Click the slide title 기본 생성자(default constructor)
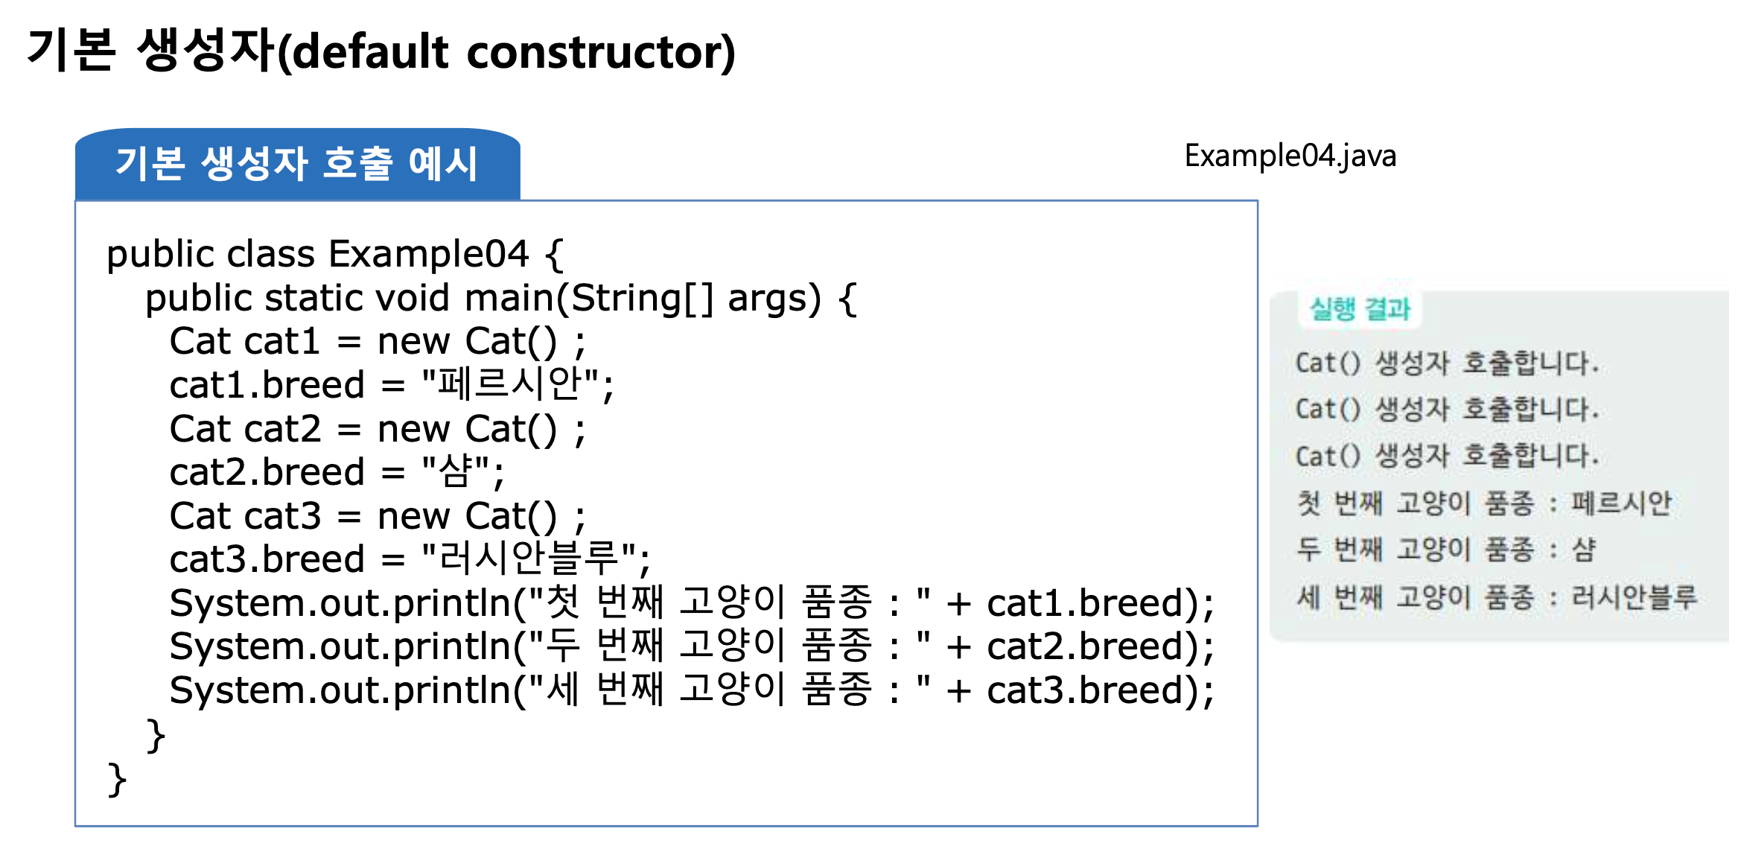Screen dimensions: 1738x846 point(381,51)
